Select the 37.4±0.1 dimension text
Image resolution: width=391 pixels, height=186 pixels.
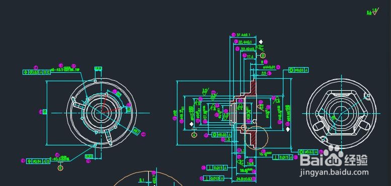(243, 35)
